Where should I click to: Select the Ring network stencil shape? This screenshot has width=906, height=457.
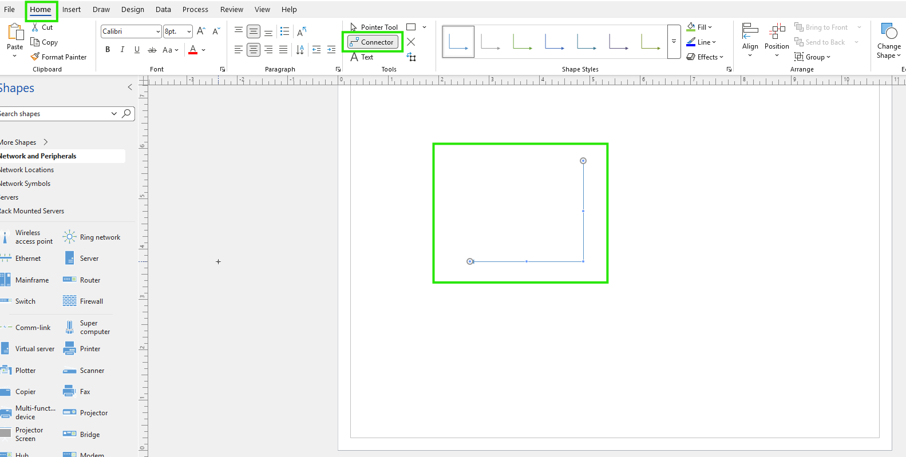[92, 237]
